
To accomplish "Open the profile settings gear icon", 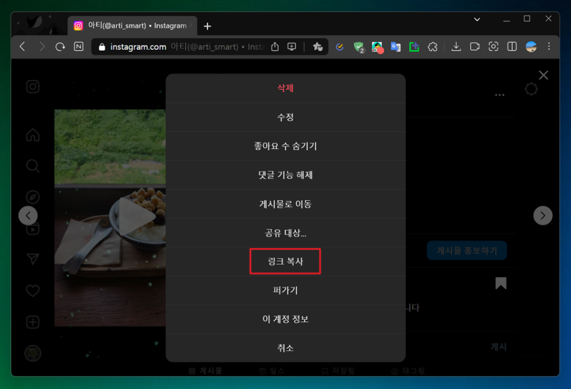I will tap(531, 89).
